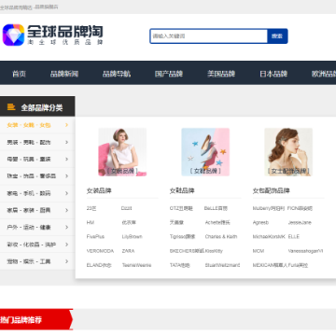The height and width of the screenshot is (336, 336).
Task: Open the FION brand link
Action: [x=300, y=208]
